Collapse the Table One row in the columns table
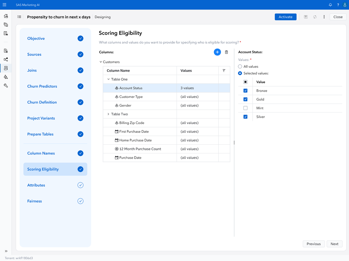 coord(108,79)
